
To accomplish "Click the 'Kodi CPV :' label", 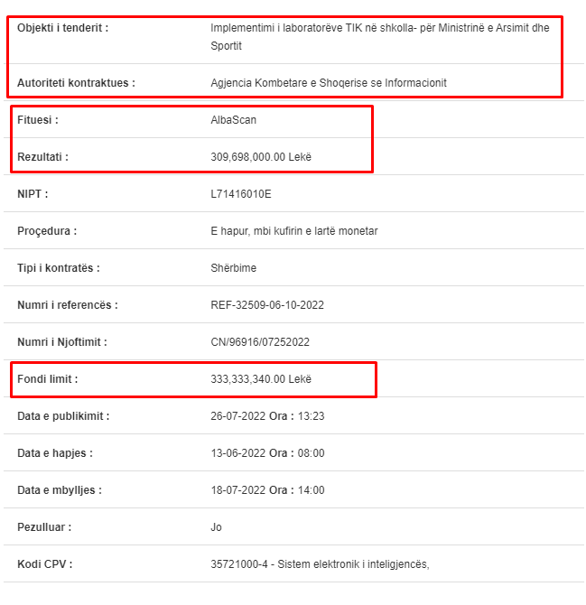I will click(45, 564).
